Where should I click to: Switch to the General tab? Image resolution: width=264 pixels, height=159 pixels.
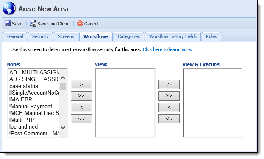15,36
